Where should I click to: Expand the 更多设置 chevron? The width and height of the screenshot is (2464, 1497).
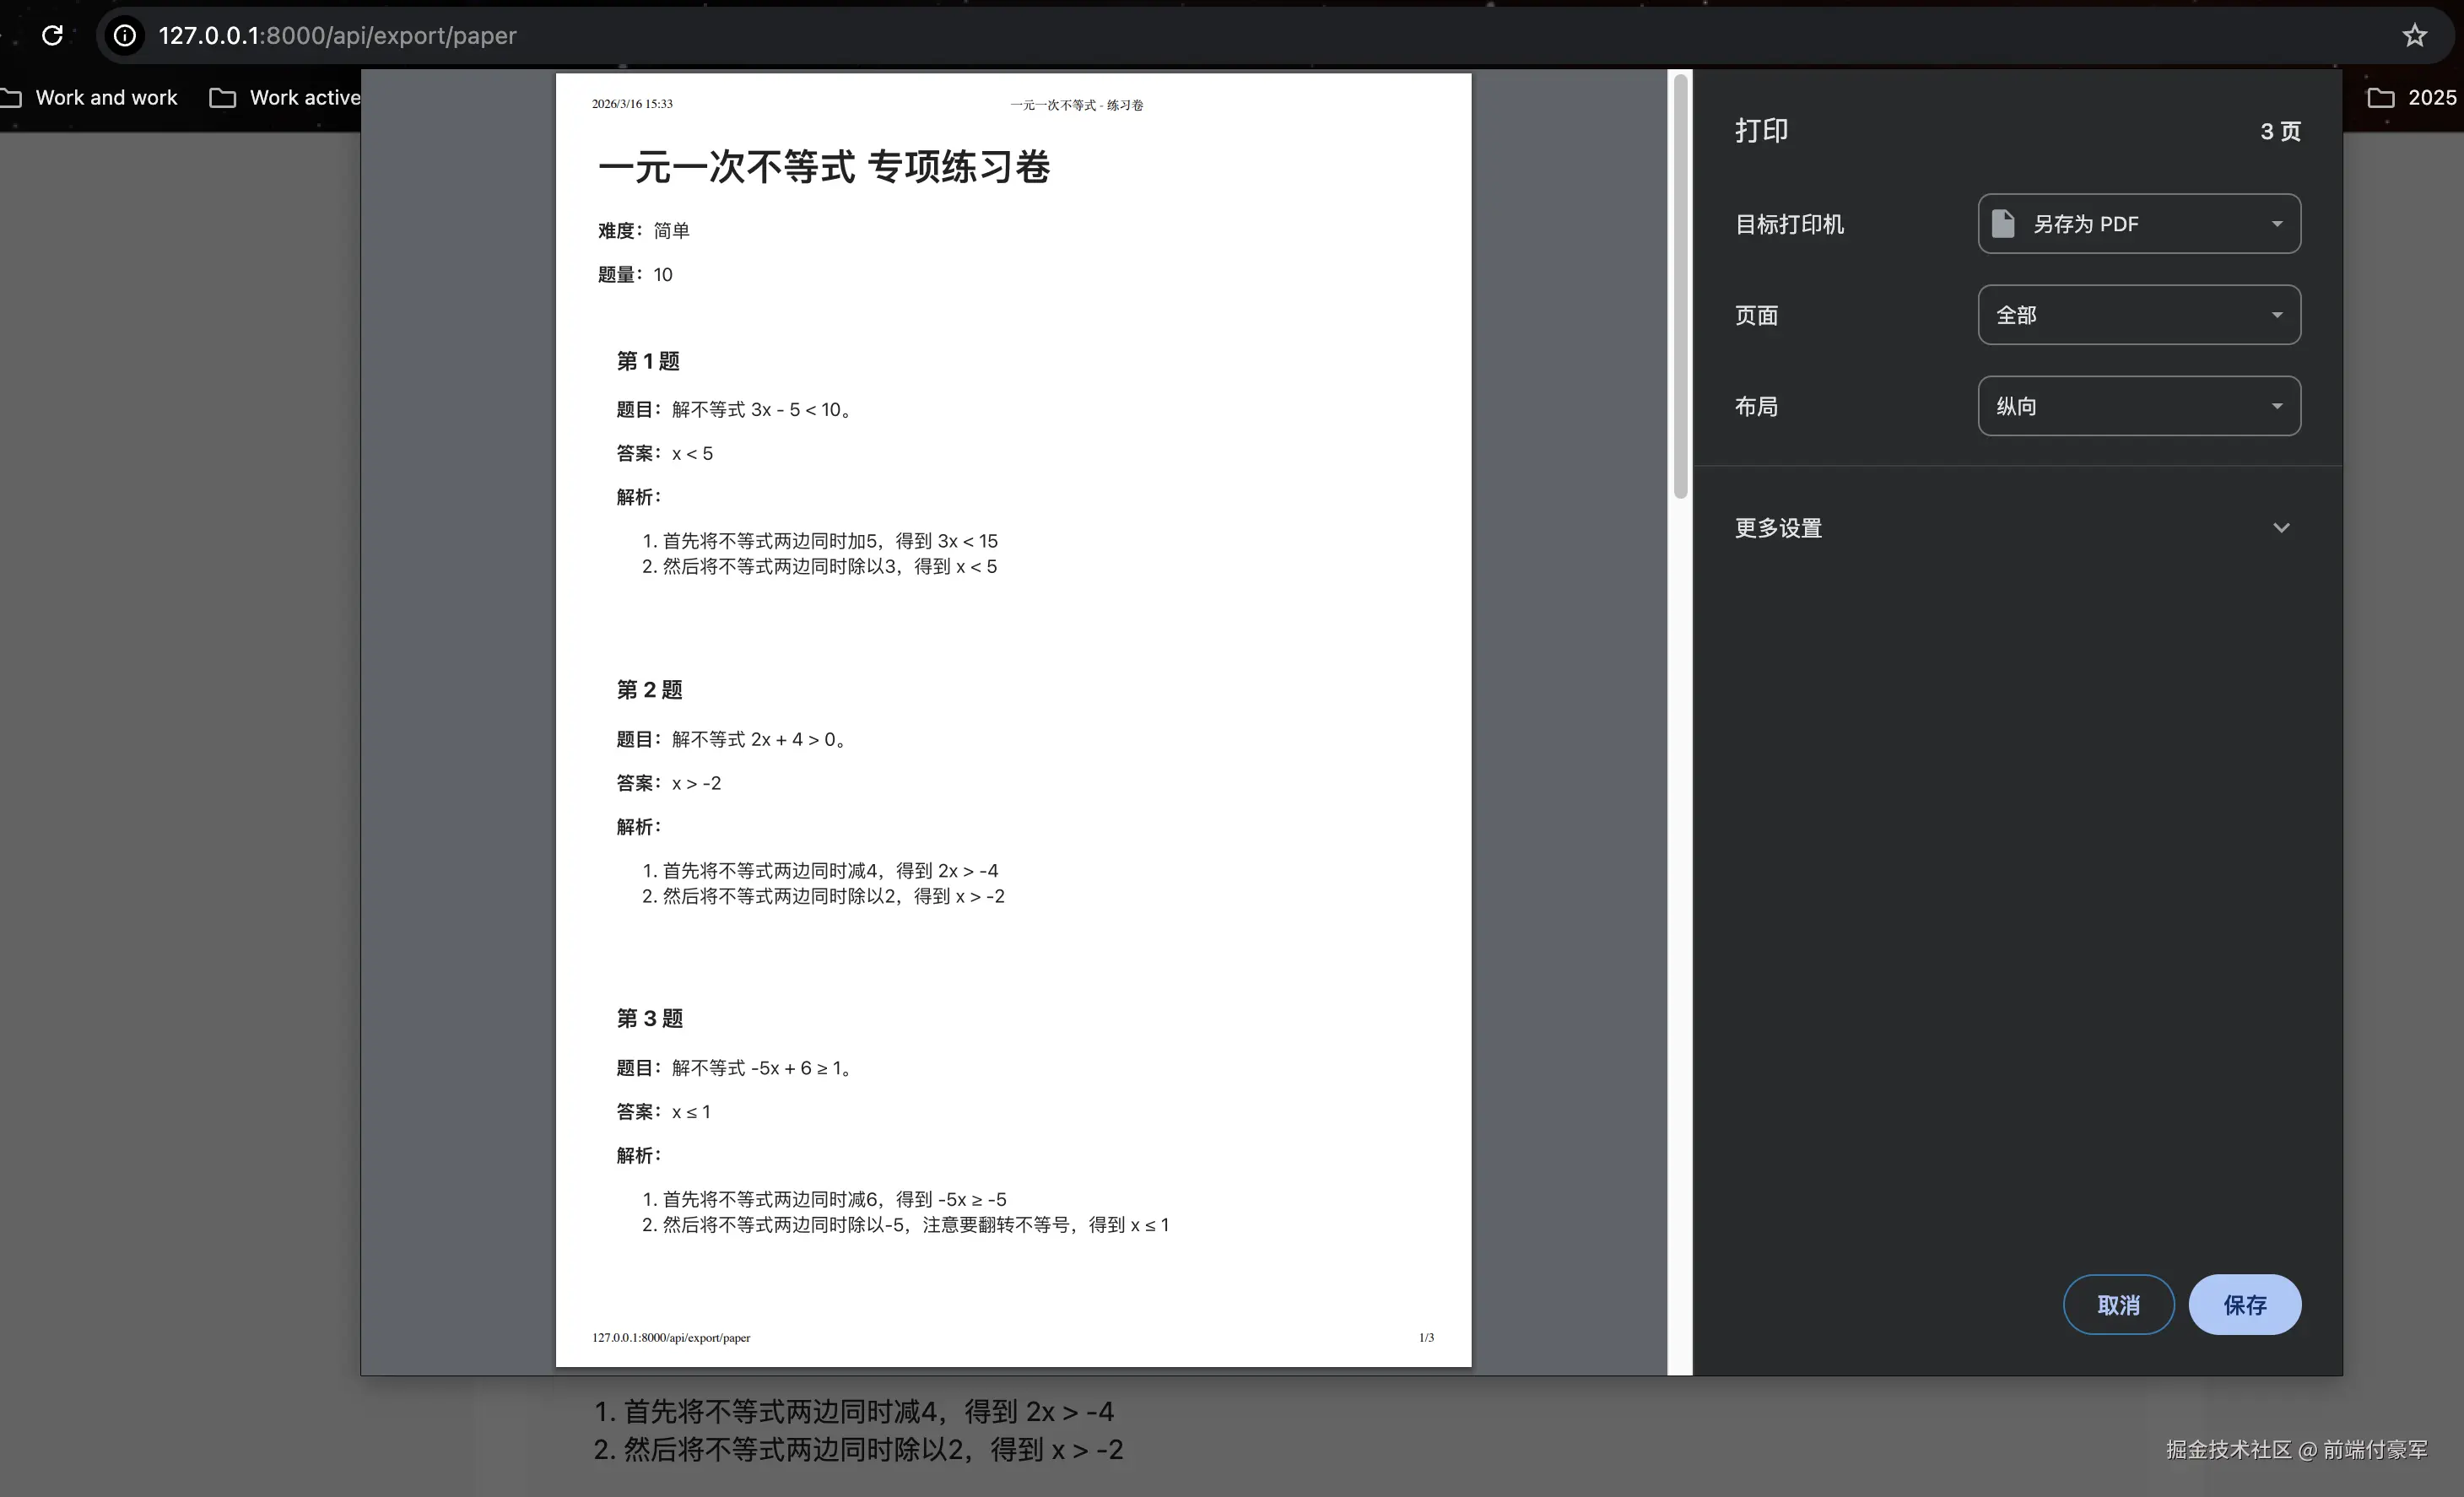click(x=2280, y=528)
